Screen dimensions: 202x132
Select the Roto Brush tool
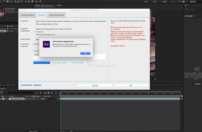(x=37, y=1)
